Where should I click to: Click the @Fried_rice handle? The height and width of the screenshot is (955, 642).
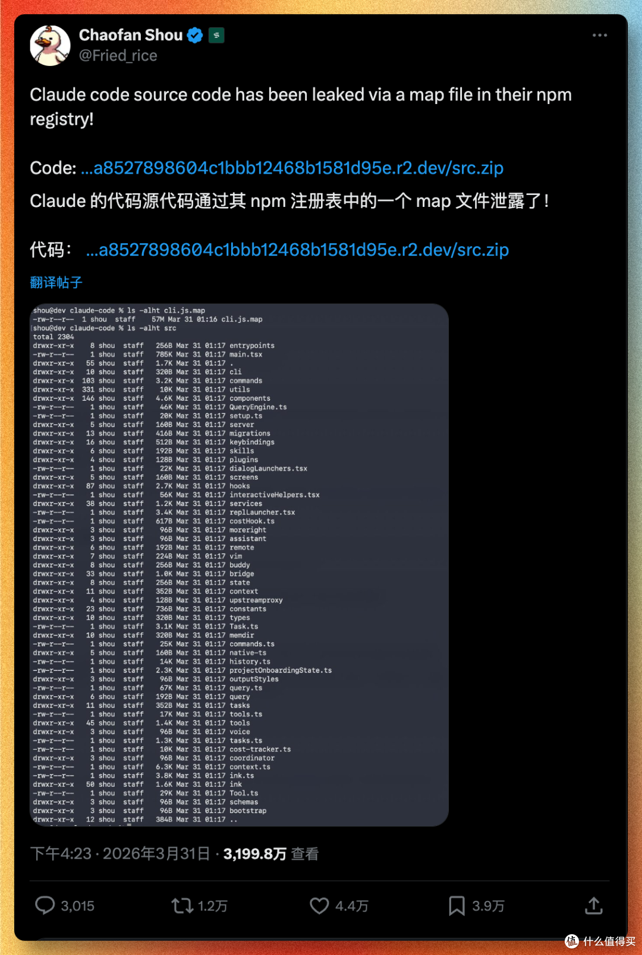pyautogui.click(x=118, y=55)
